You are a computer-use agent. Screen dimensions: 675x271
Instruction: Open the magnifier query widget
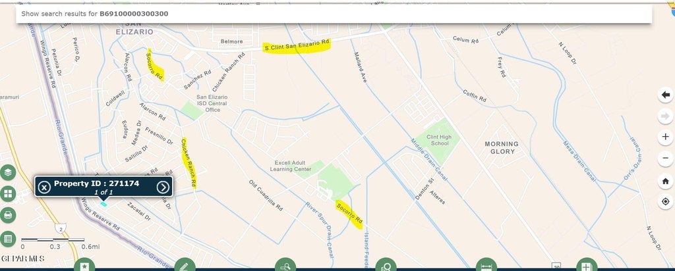[x=386, y=266]
